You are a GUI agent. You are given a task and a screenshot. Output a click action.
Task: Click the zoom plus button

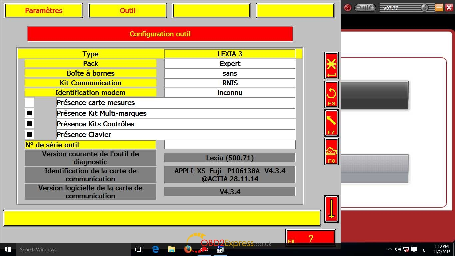372,8
